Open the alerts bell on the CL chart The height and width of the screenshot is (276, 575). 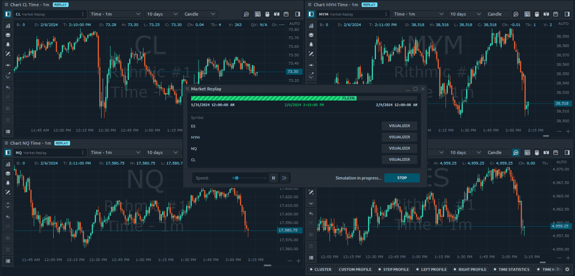point(8,44)
